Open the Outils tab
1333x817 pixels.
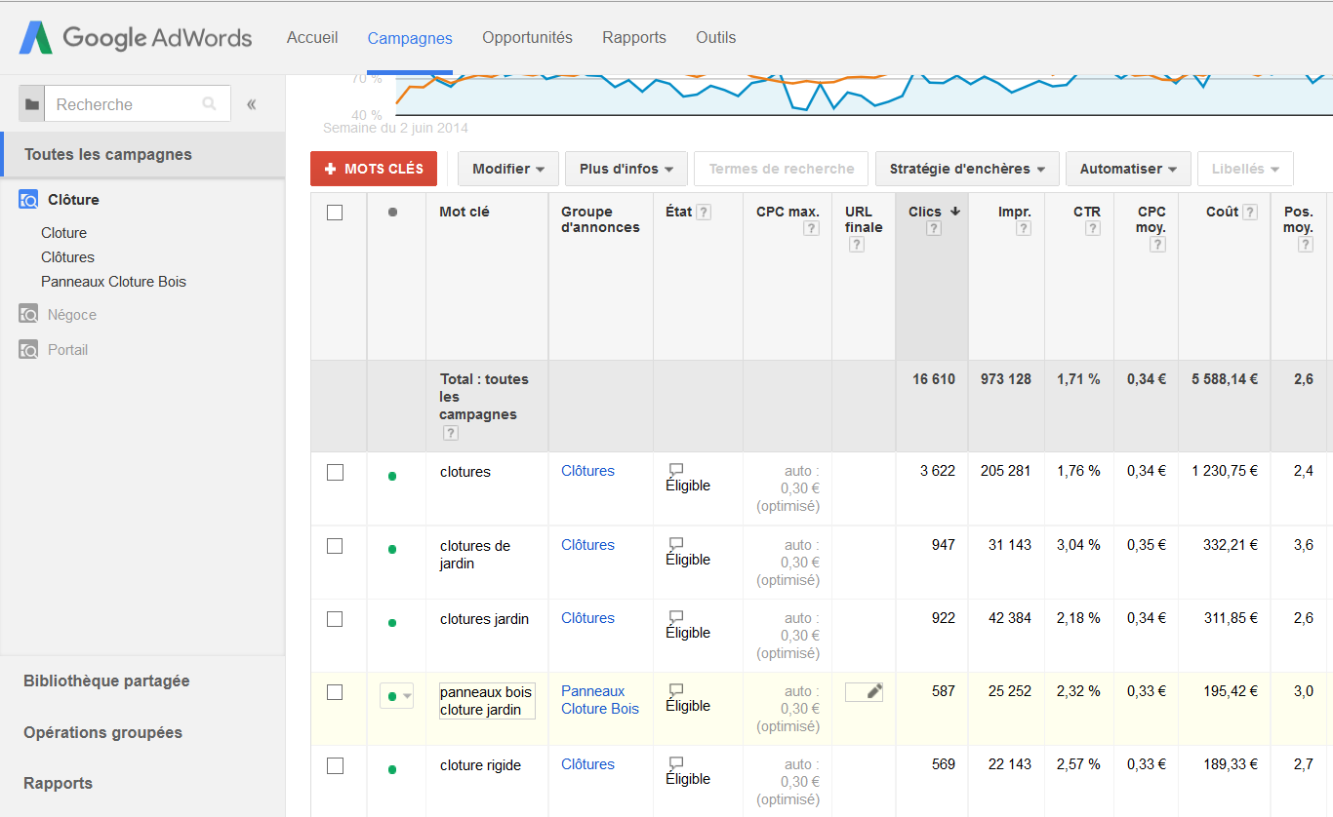[x=716, y=38]
